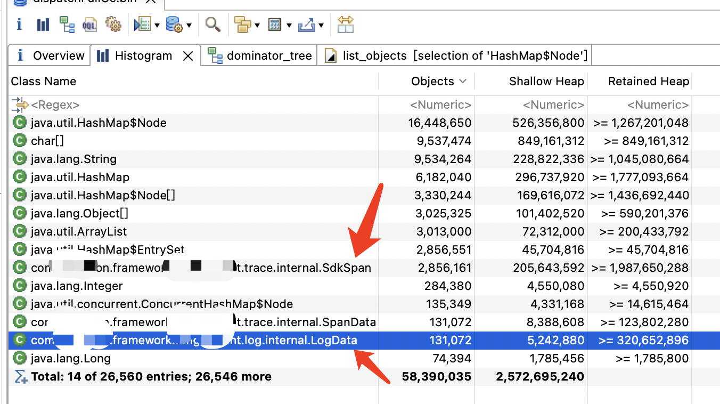
Task: Create a histogram via the toolbar bar-chart icon
Action: tap(43, 25)
